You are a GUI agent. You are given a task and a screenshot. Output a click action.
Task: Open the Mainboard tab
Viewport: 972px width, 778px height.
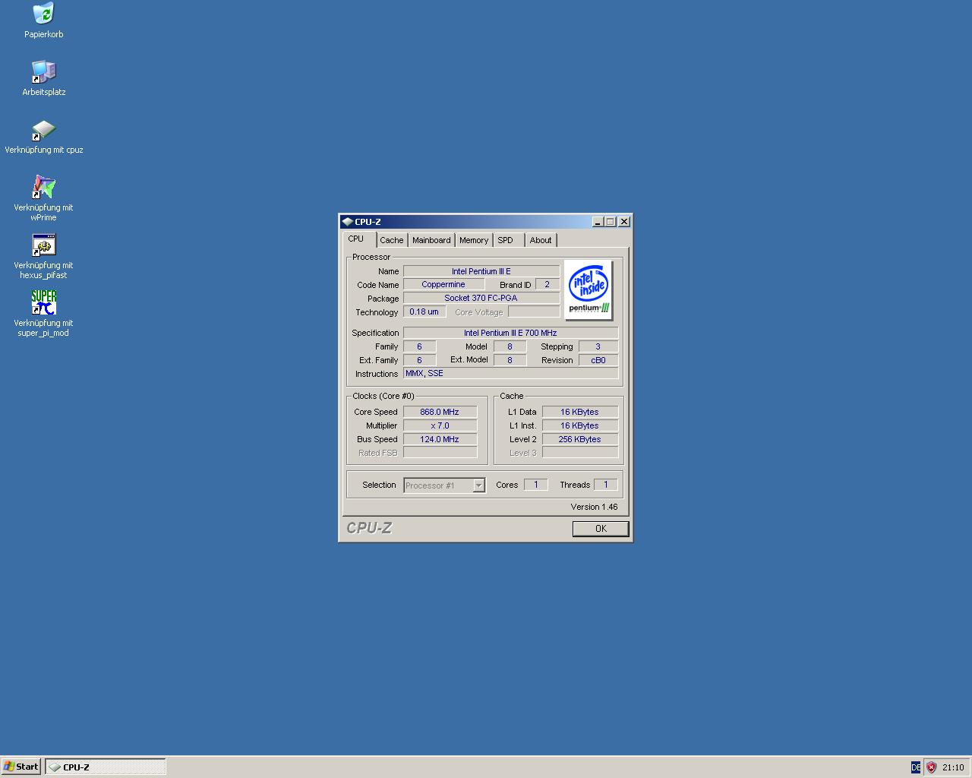point(431,240)
